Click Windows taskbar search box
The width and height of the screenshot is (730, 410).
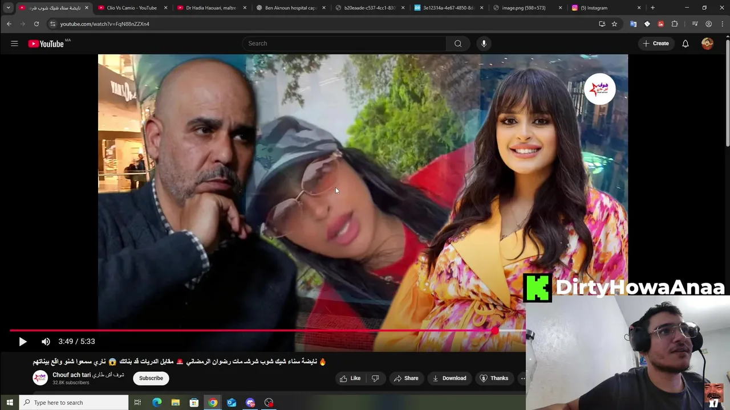pyautogui.click(x=74, y=403)
